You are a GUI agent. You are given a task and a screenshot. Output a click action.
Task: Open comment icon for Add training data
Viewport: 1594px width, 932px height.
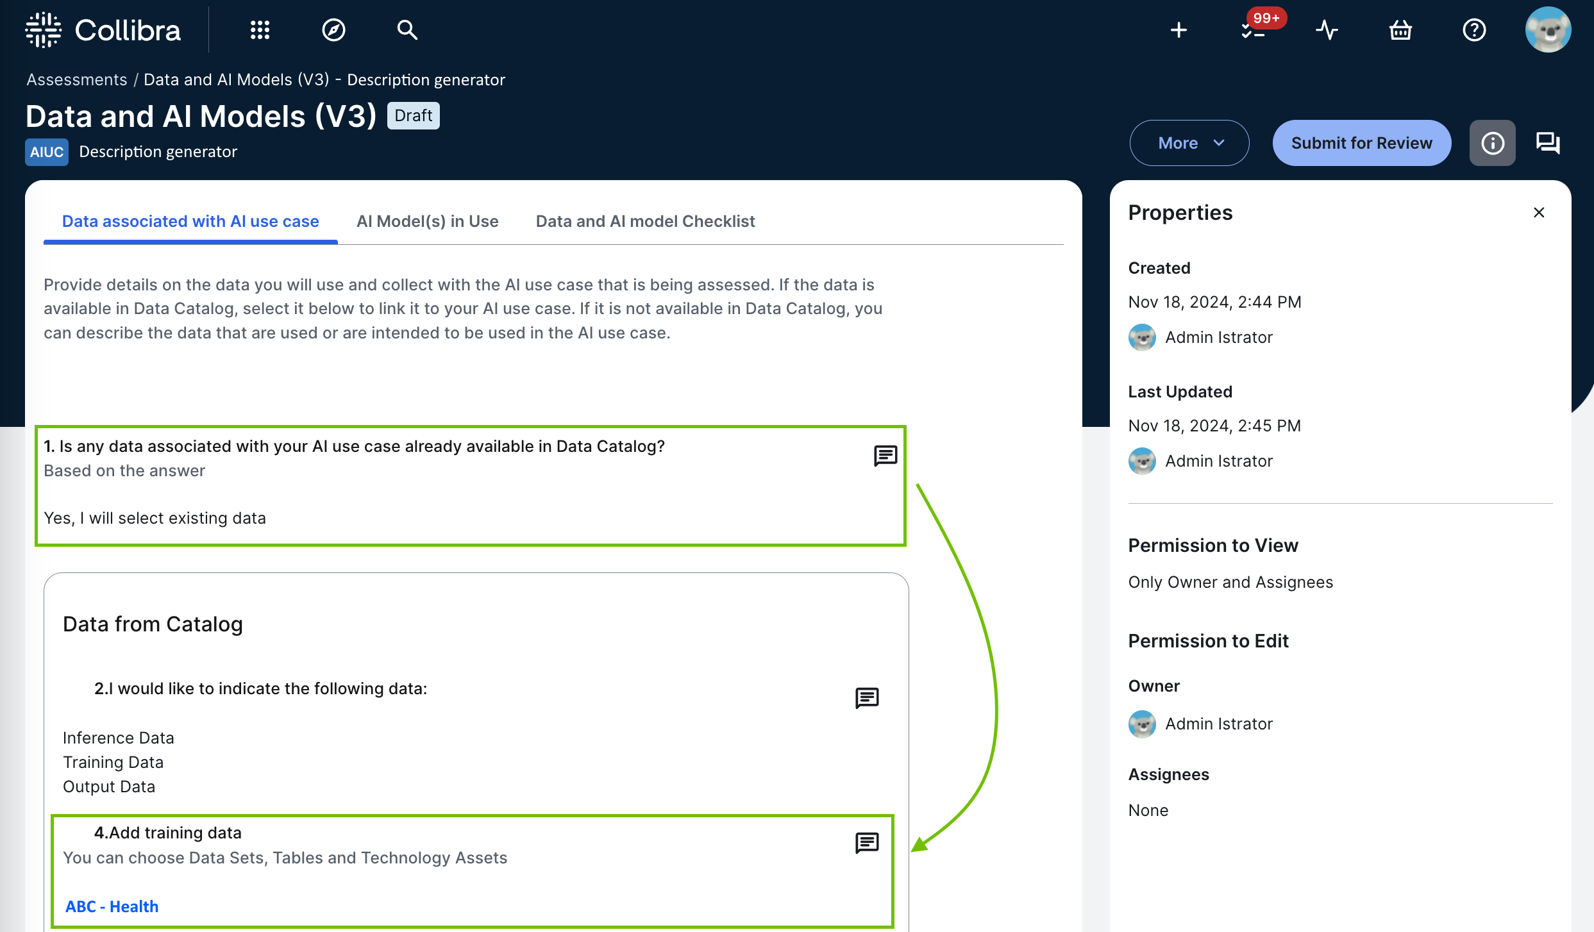click(867, 842)
